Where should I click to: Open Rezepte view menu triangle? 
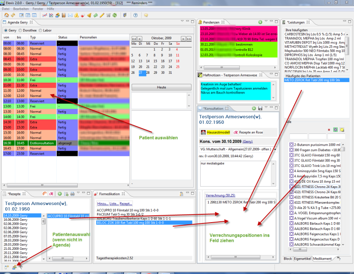(x=78, y=192)
